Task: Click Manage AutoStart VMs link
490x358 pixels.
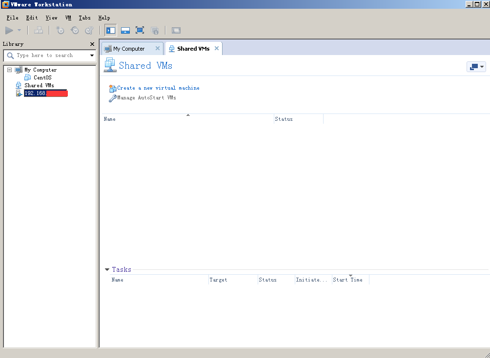Action: coord(146,97)
